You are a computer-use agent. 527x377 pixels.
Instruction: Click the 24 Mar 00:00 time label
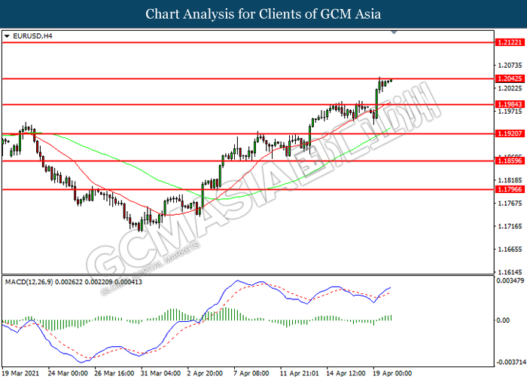[x=68, y=373]
